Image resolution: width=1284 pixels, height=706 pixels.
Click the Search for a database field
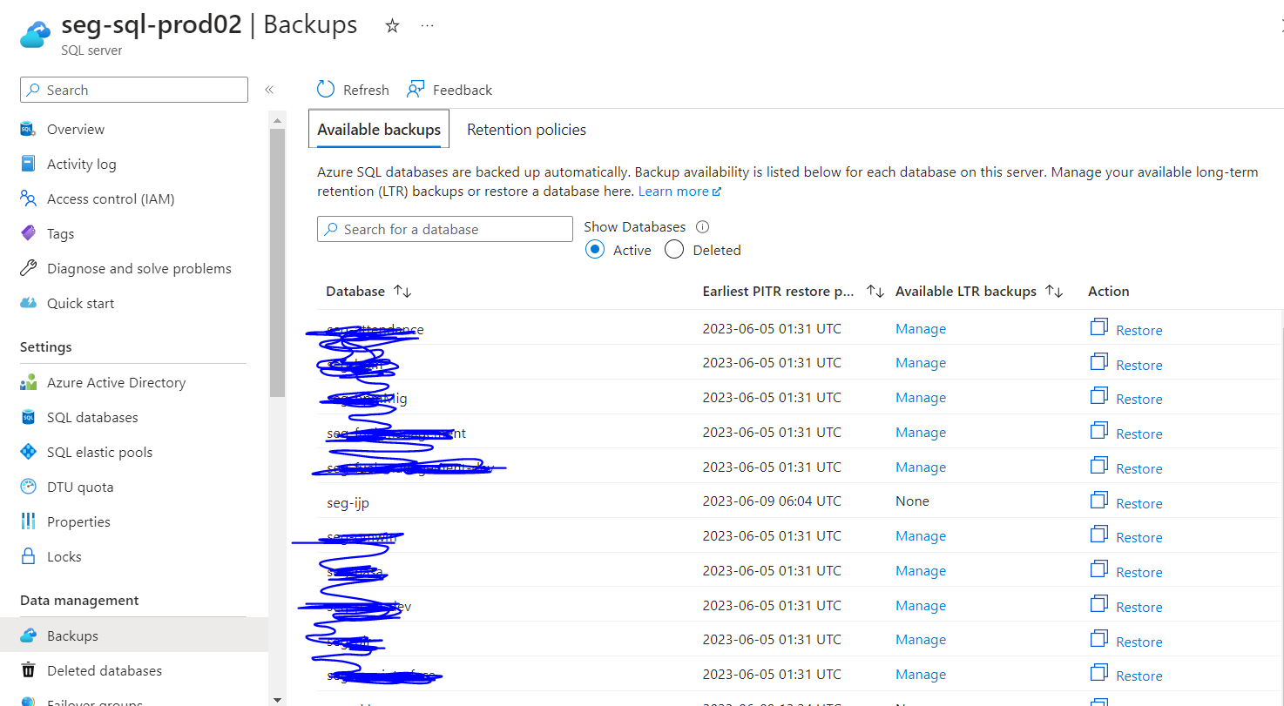click(x=444, y=229)
